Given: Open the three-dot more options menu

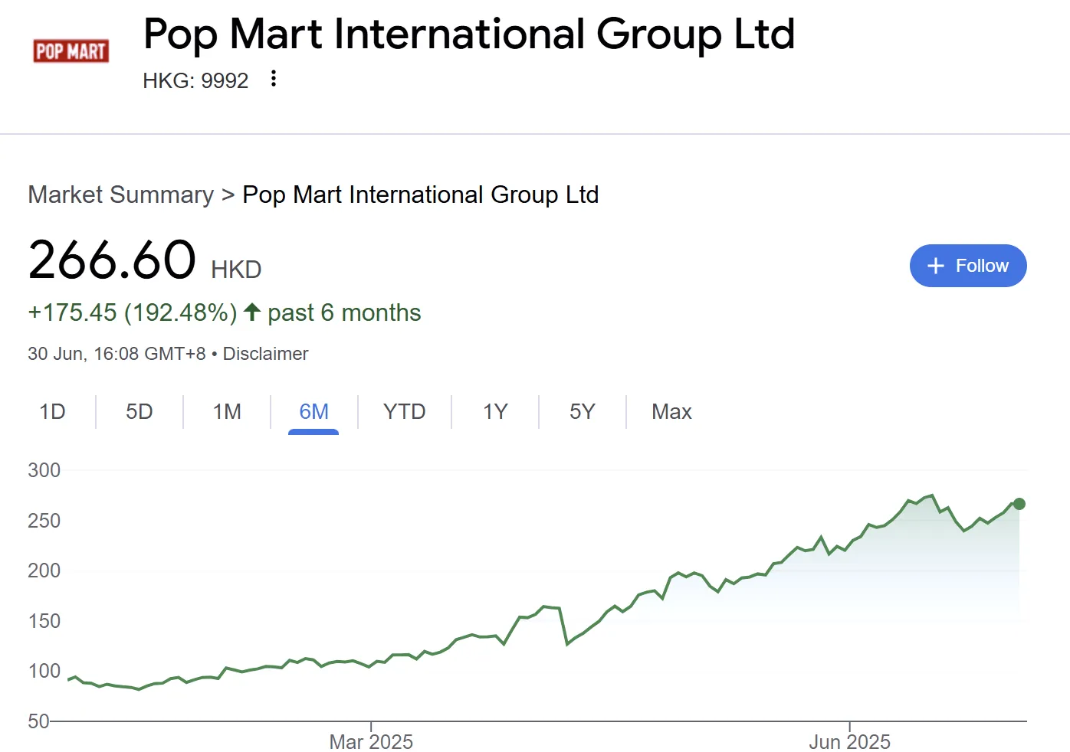Looking at the screenshot, I should tap(273, 79).
